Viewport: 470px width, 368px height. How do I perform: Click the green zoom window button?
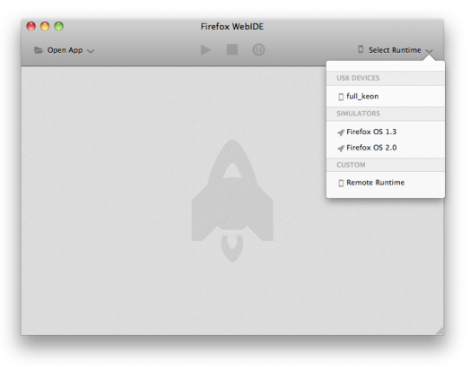pyautogui.click(x=59, y=26)
